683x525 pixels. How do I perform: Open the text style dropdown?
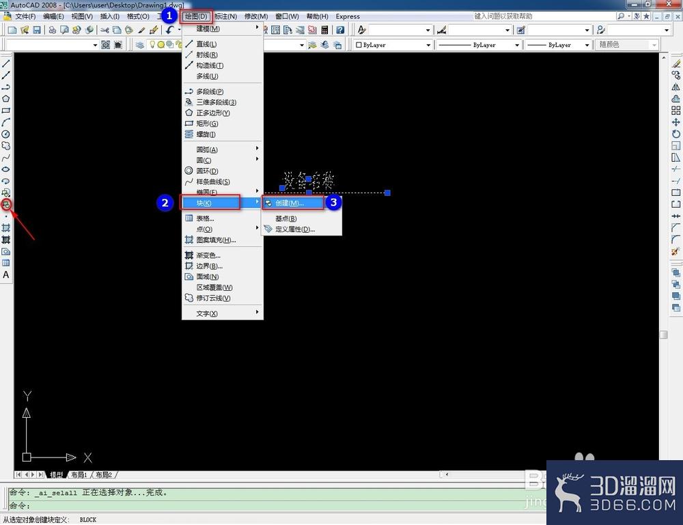(400, 30)
